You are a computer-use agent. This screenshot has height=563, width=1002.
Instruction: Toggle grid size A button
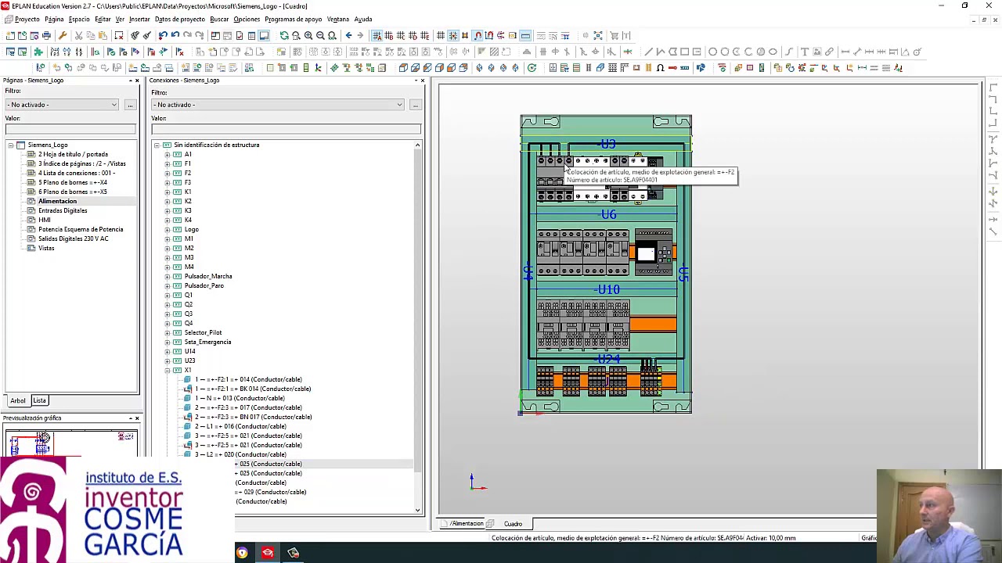click(377, 35)
